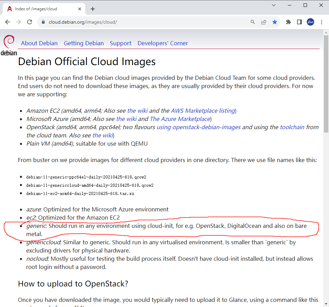Open About Debian menu link
The height and width of the screenshot is (307, 329).
pyautogui.click(x=39, y=43)
